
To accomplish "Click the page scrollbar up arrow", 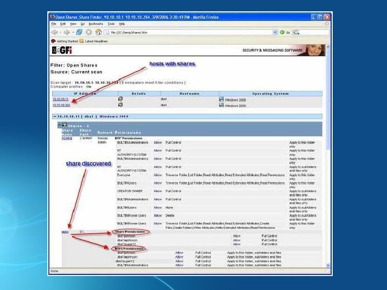I will tap(328, 47).
